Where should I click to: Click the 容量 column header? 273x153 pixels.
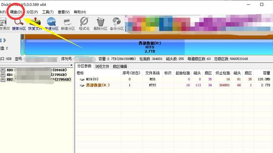point(266,73)
